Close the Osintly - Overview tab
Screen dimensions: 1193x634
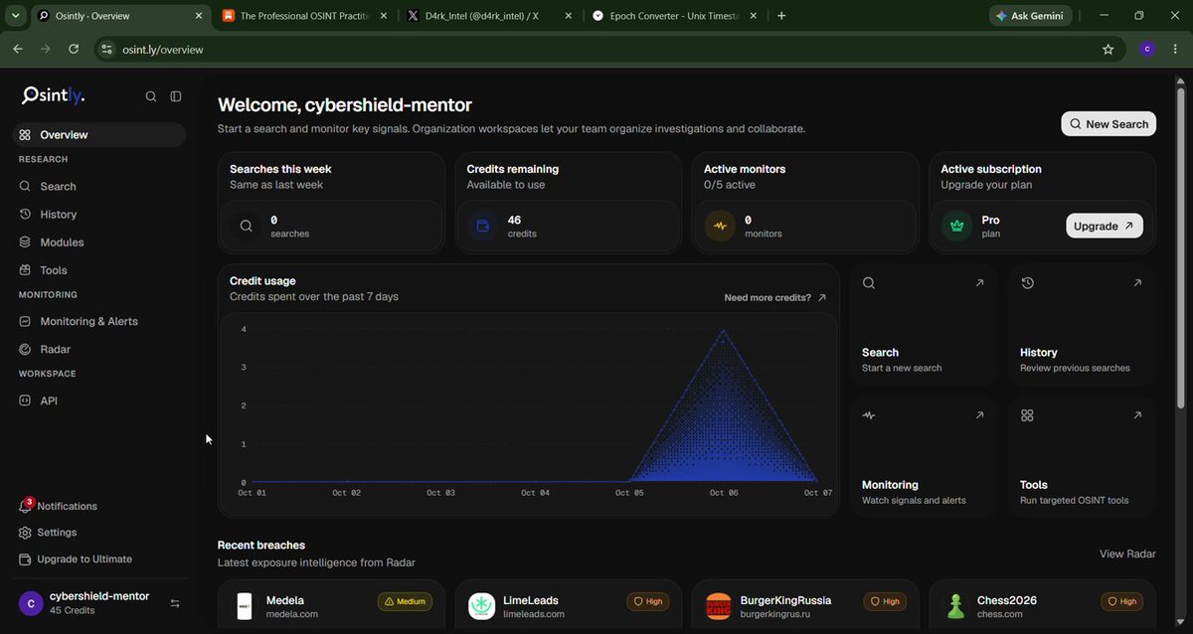[199, 16]
